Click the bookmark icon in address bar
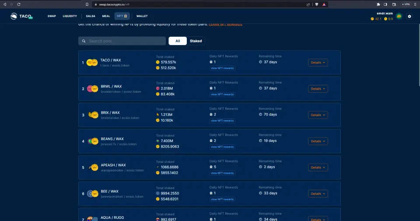The height and width of the screenshot is (221, 420). coord(87,4)
